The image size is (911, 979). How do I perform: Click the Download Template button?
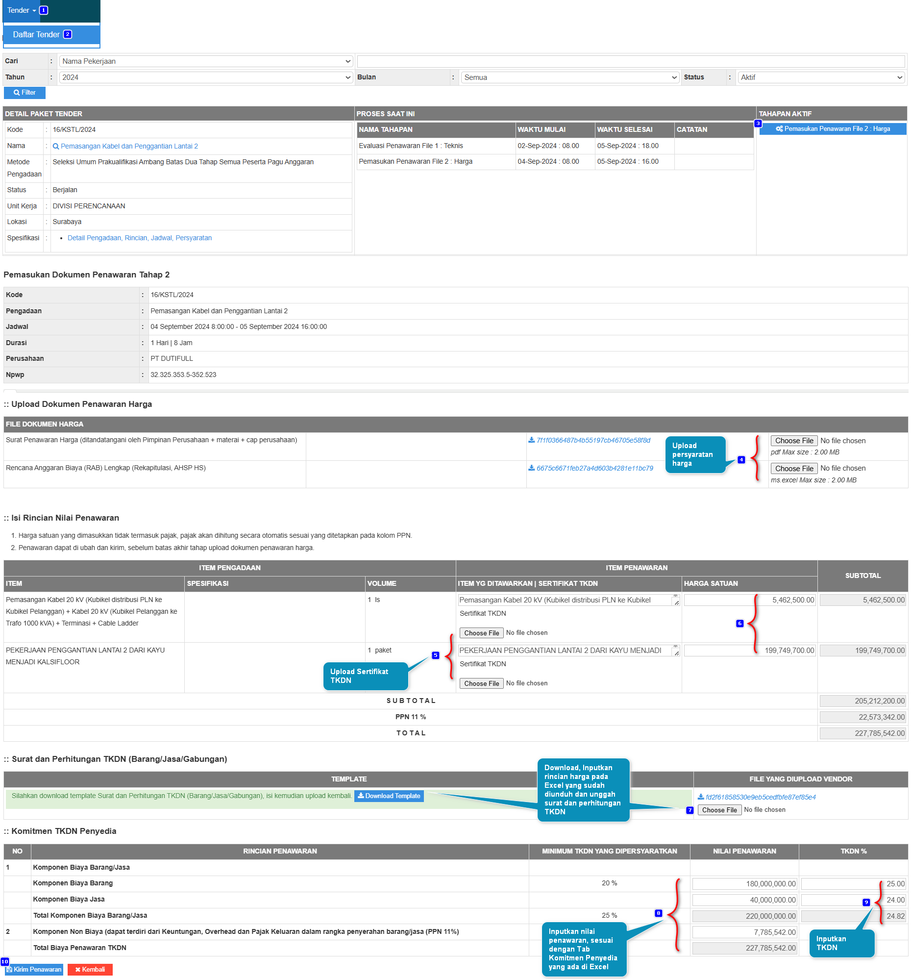pos(389,796)
